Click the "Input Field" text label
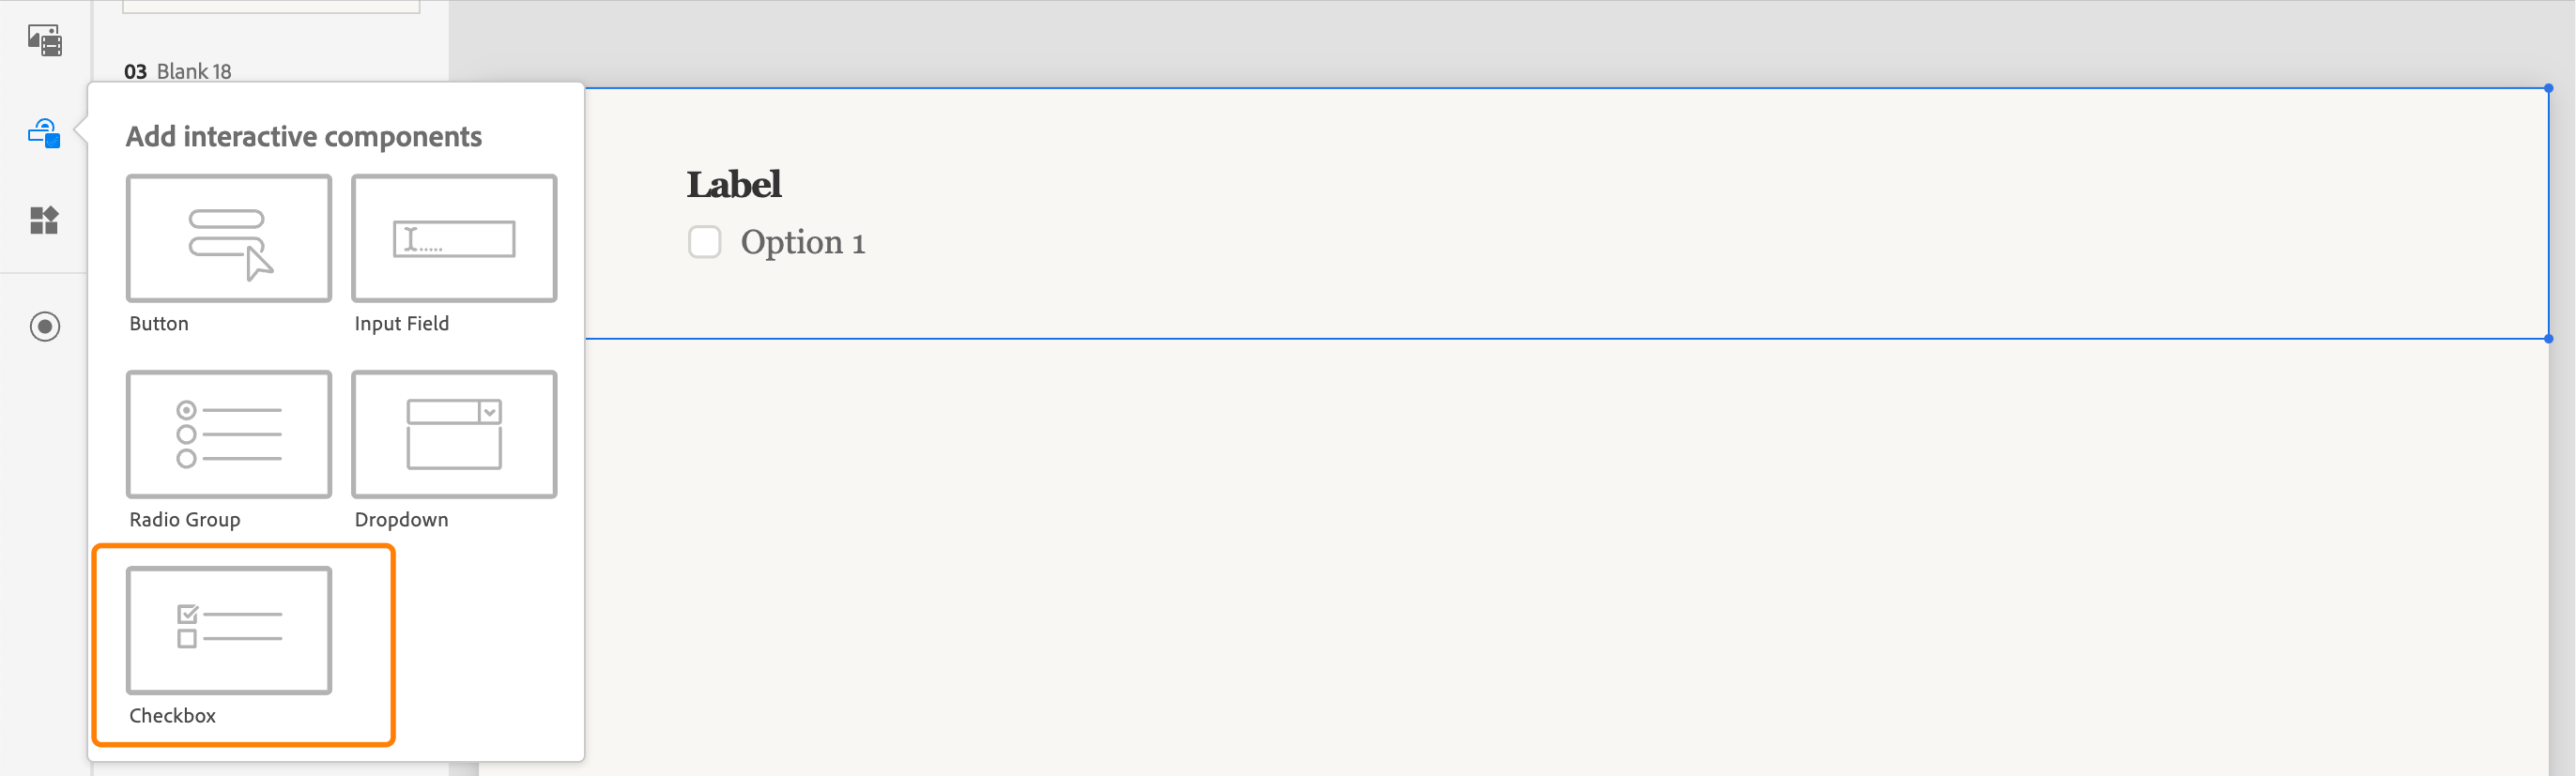 [x=402, y=324]
